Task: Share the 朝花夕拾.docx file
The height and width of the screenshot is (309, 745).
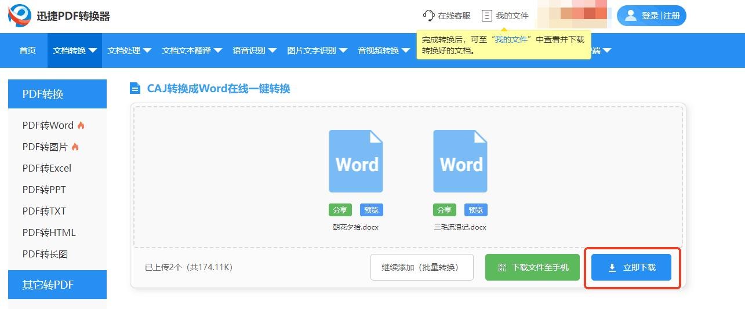Action: [x=339, y=210]
